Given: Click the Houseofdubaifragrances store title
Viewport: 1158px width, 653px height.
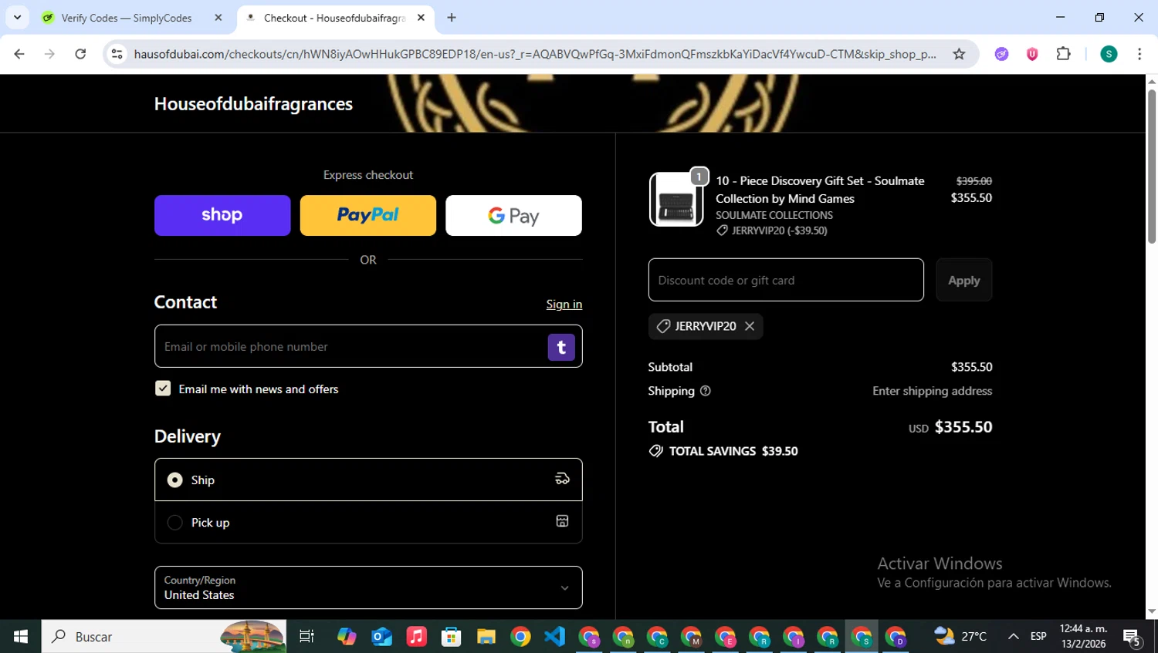Looking at the screenshot, I should pyautogui.click(x=253, y=104).
